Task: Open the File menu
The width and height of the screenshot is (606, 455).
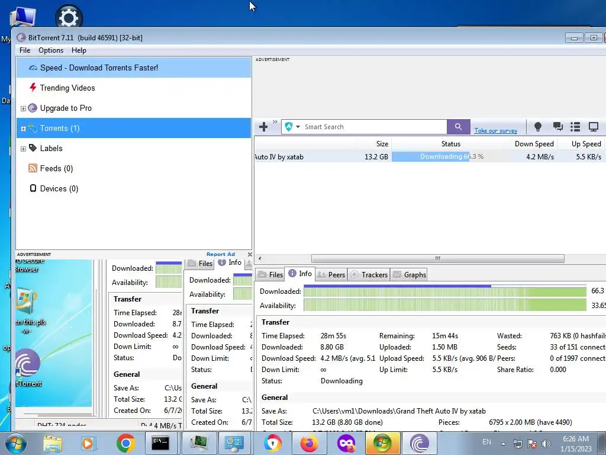Action: 25,50
